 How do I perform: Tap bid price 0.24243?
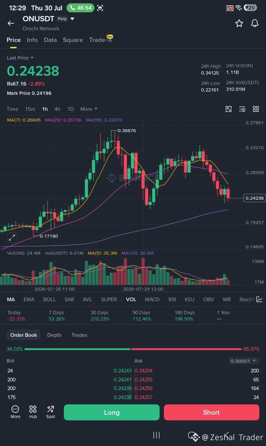coord(122,371)
